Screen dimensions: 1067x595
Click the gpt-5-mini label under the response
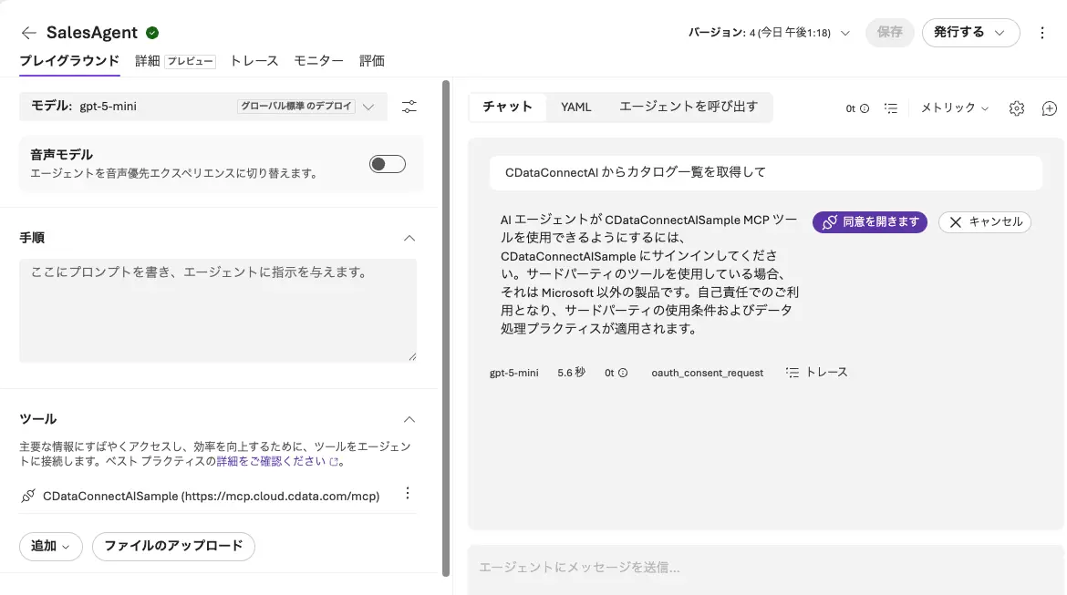513,373
